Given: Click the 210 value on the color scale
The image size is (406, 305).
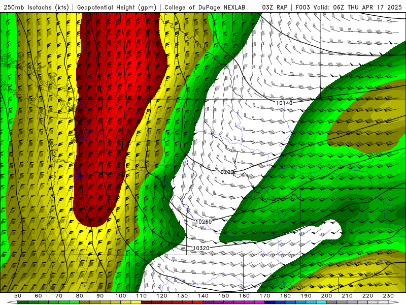Looking at the screenshot, I should (x=347, y=296).
